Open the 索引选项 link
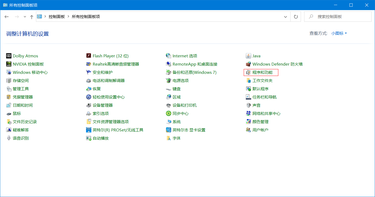375x197 pixels. click(x=101, y=113)
